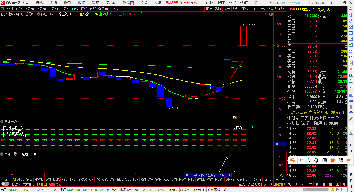The width and height of the screenshot is (354, 192).
Task: Select MACD indicator tab
Action: point(39,180)
